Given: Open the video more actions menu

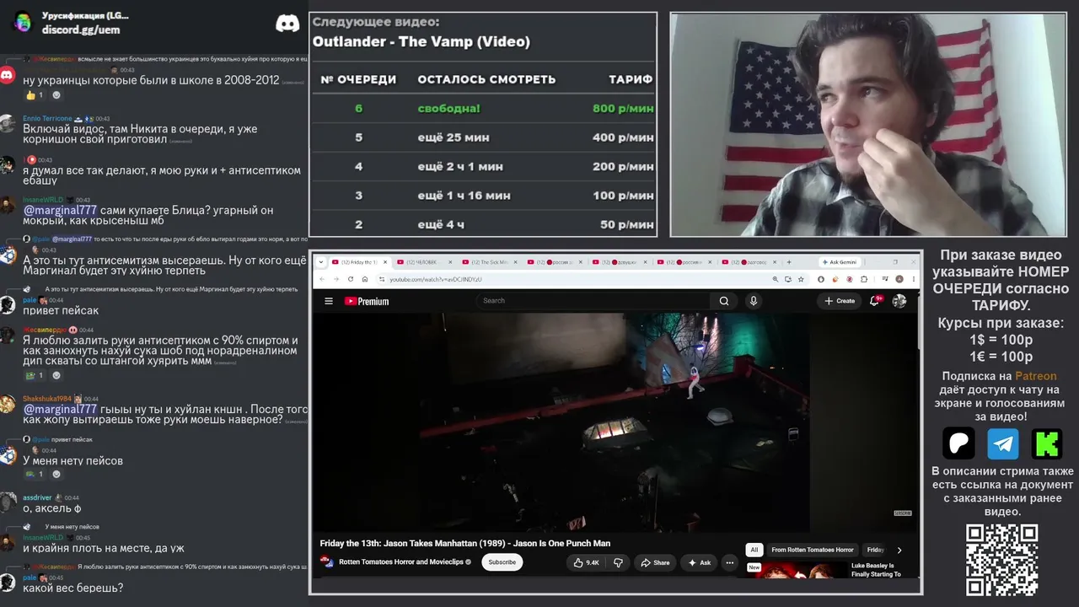Looking at the screenshot, I should click(729, 562).
